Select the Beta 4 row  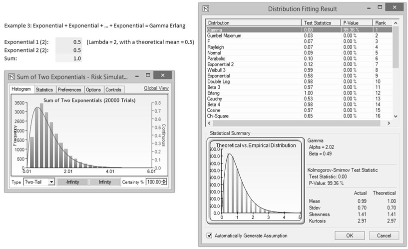299,104
